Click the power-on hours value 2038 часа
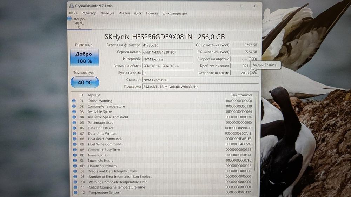 245,73
